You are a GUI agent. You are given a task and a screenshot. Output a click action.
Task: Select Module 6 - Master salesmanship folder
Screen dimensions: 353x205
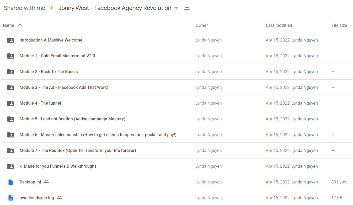point(176,135)
